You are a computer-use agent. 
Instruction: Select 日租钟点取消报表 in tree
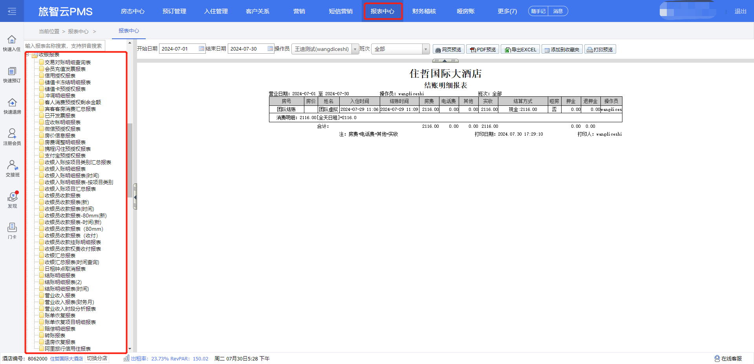pyautogui.click(x=65, y=269)
